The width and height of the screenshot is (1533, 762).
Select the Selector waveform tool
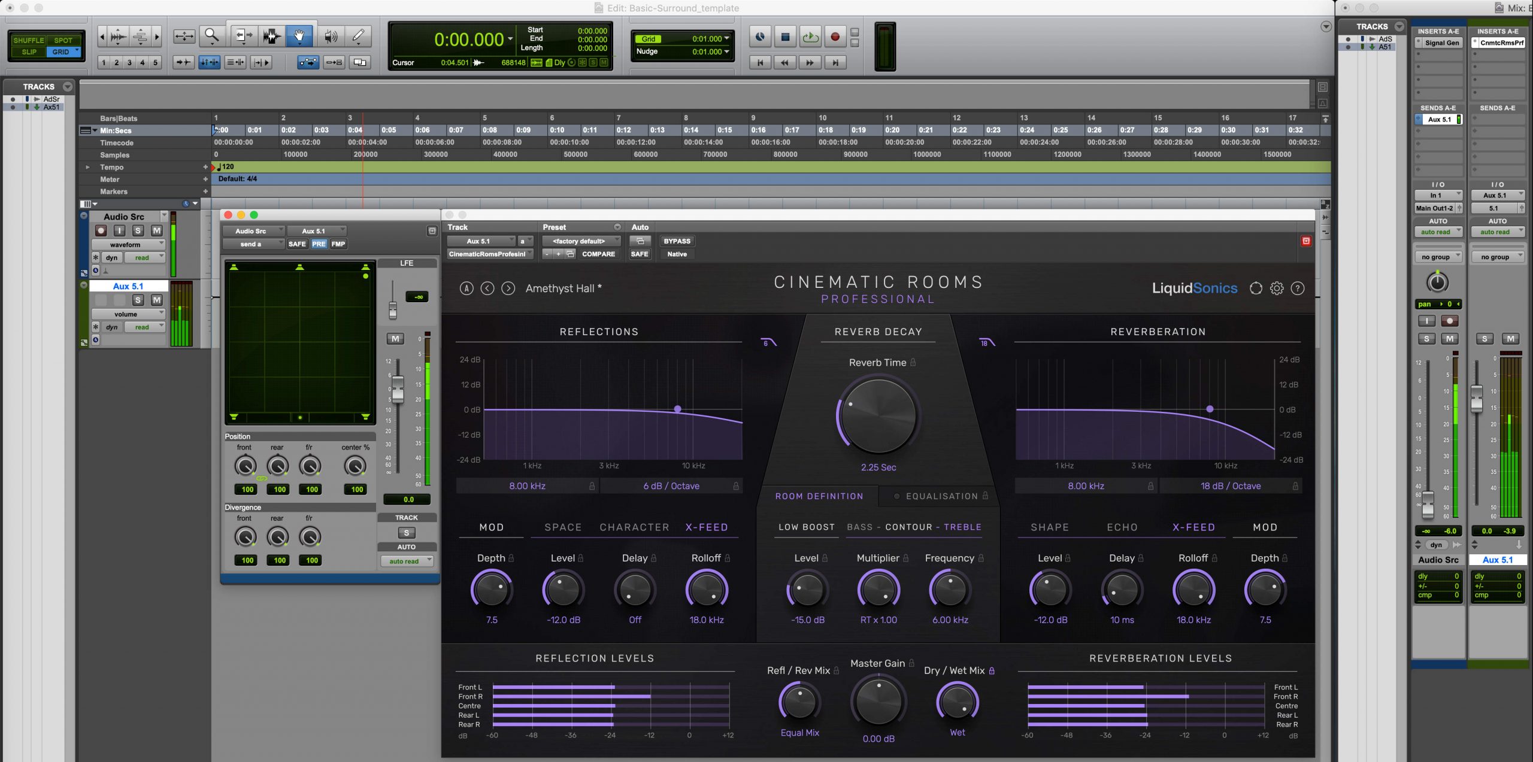point(271,37)
